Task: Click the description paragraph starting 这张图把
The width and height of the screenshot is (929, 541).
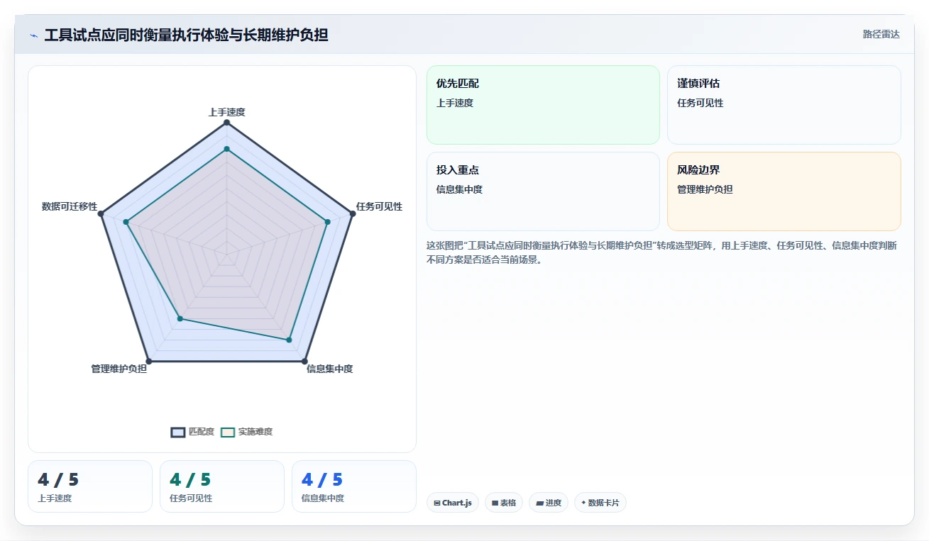Action: 662,252
